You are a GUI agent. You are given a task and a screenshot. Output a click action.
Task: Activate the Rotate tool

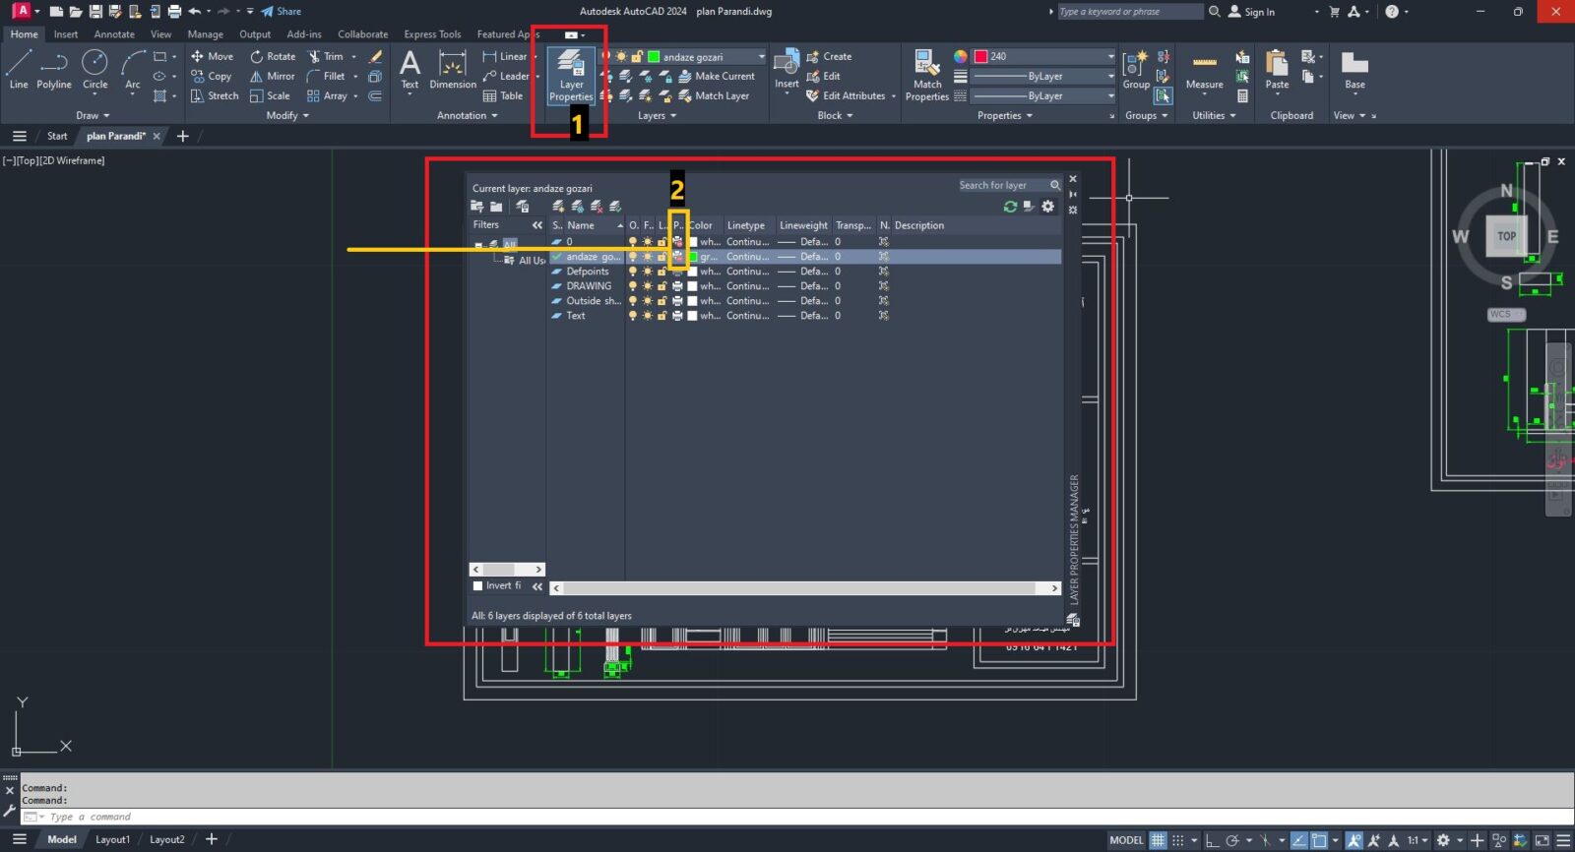coord(273,57)
